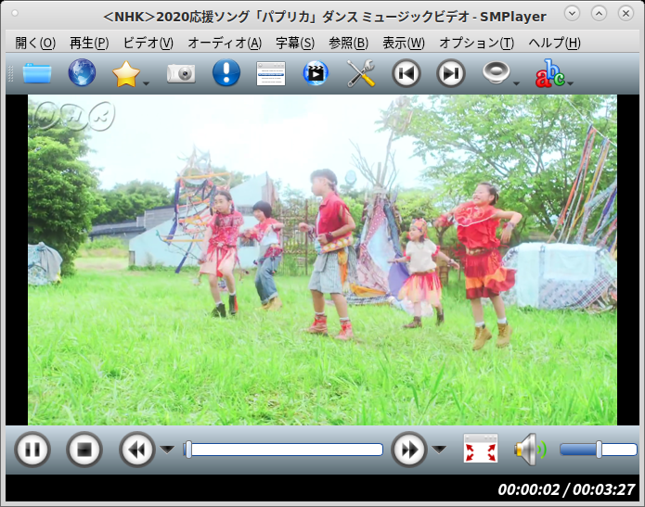Open the 字幕(S) menu

click(x=295, y=43)
